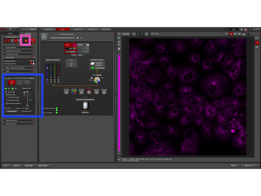Click the Autofocus button
This screenshot has height=196, width=261.
click(x=18, y=166)
